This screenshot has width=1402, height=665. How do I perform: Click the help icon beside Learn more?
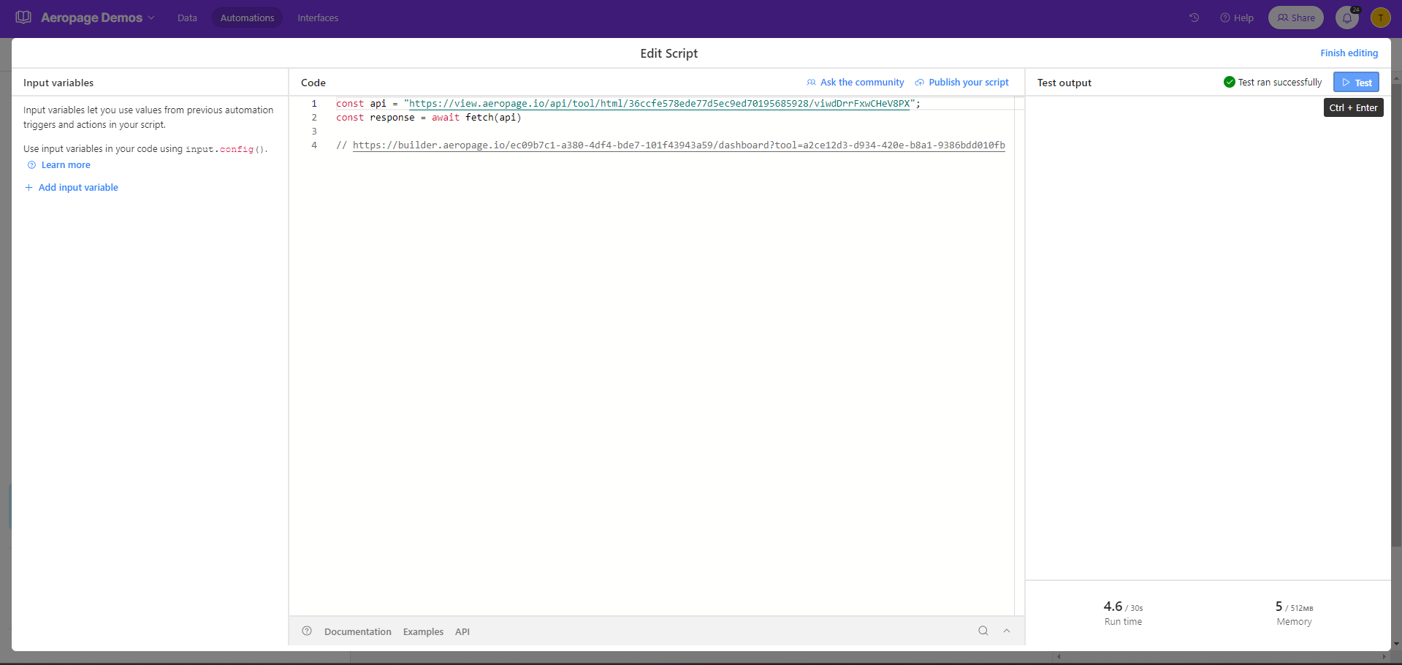(31, 165)
